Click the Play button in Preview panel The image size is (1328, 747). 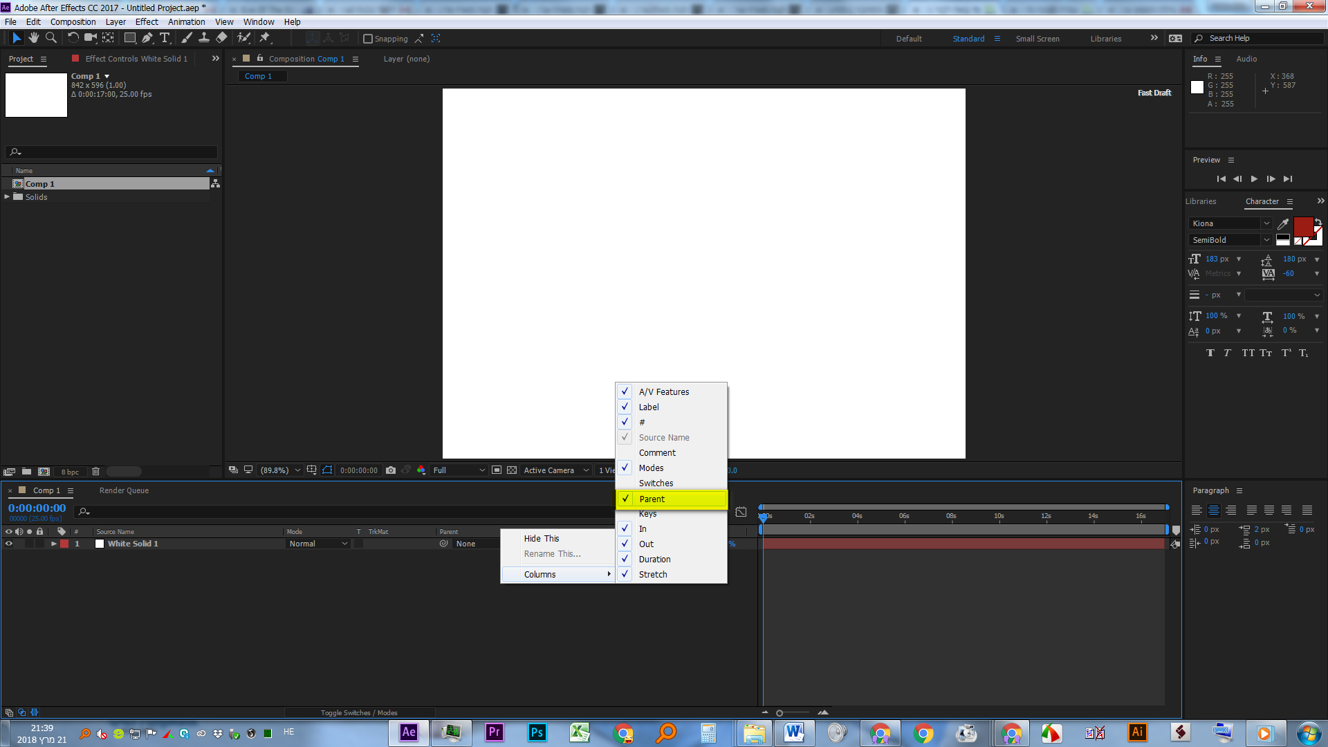[1254, 178]
